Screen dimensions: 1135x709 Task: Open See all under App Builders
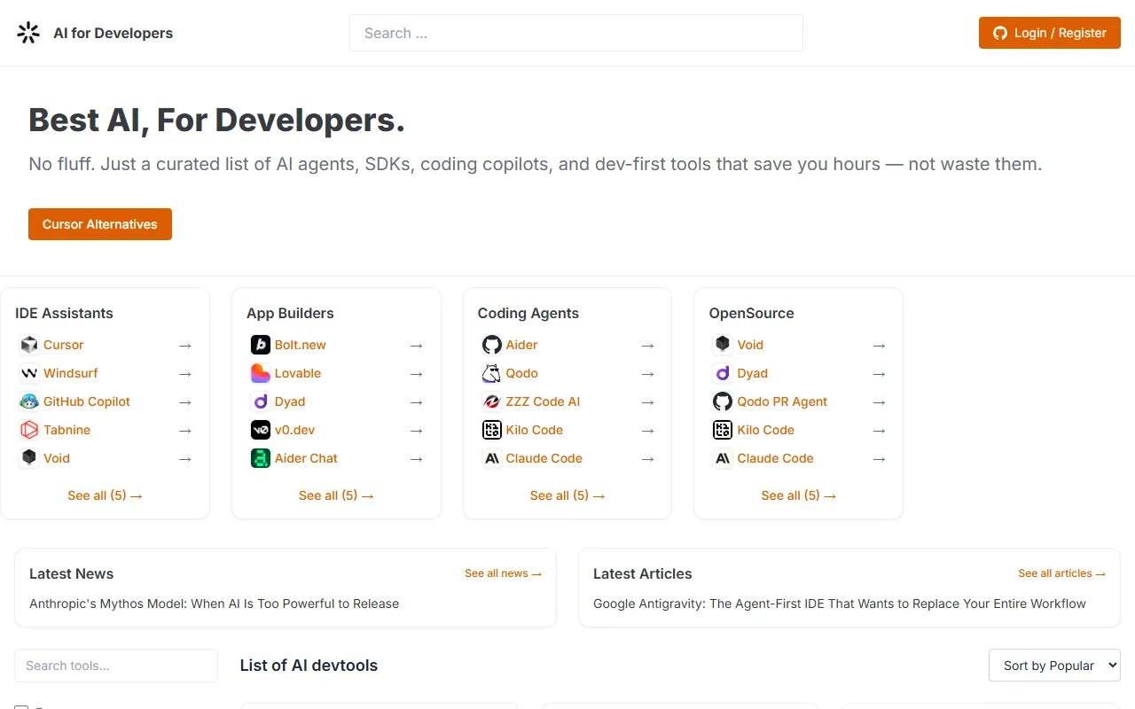click(336, 495)
